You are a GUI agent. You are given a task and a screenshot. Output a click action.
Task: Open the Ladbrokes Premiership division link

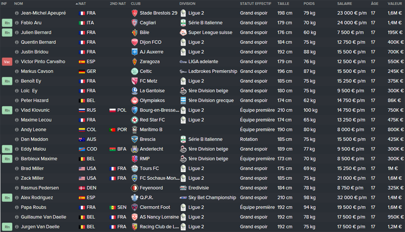[x=213, y=71]
